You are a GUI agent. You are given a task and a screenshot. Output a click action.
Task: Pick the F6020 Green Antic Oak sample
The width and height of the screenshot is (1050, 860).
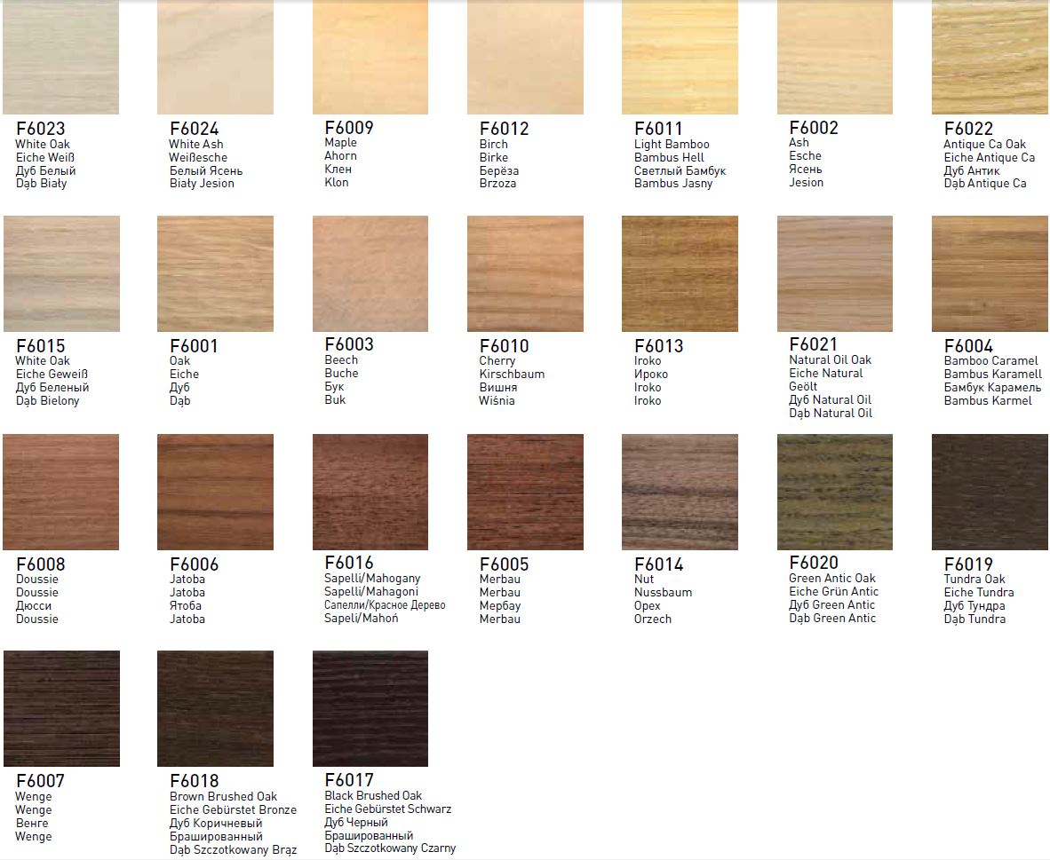tap(834, 492)
